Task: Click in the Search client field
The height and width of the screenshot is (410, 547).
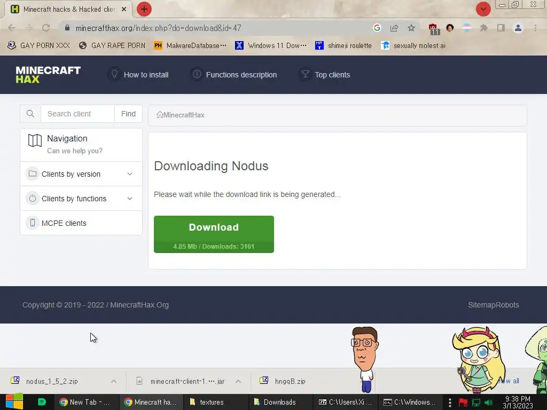Action: [x=77, y=114]
